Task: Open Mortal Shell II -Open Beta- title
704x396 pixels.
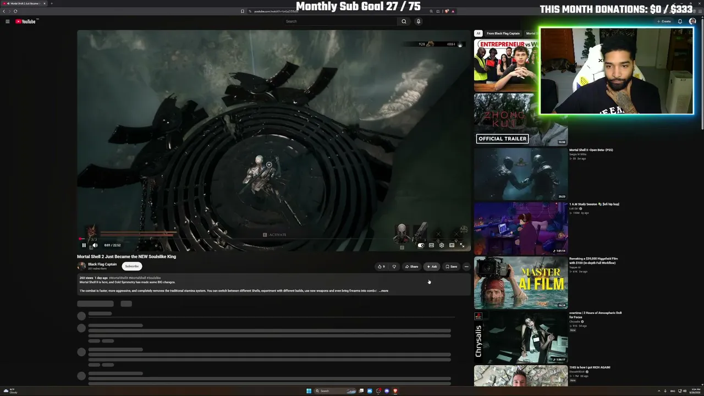Action: coord(591,150)
